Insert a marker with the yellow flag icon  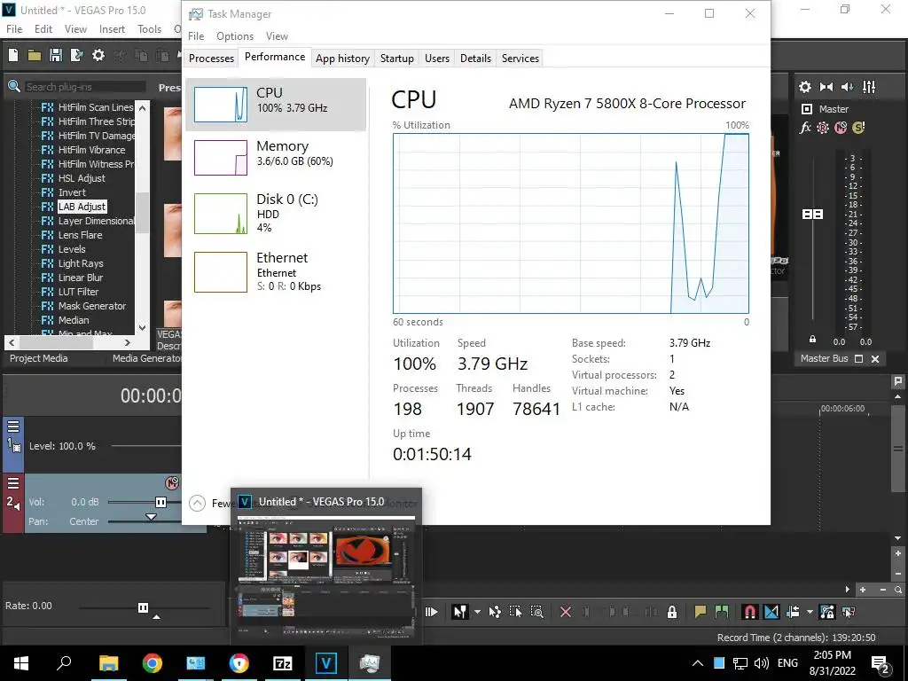701,612
